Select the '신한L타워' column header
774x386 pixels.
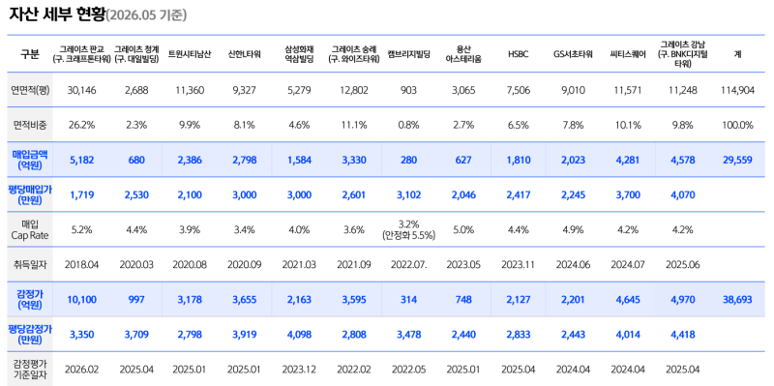(245, 54)
